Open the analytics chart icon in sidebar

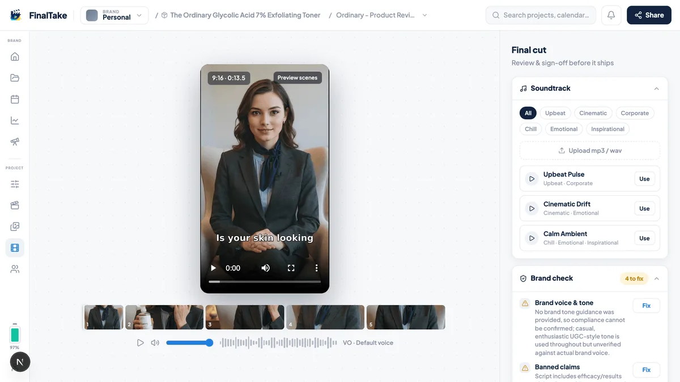click(x=15, y=121)
